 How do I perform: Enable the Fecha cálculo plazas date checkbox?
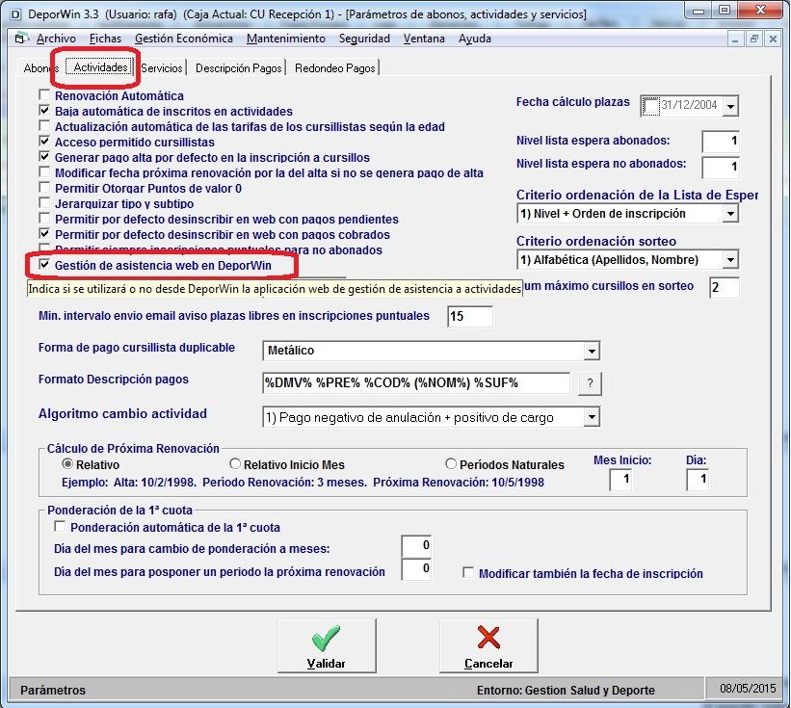[650, 106]
